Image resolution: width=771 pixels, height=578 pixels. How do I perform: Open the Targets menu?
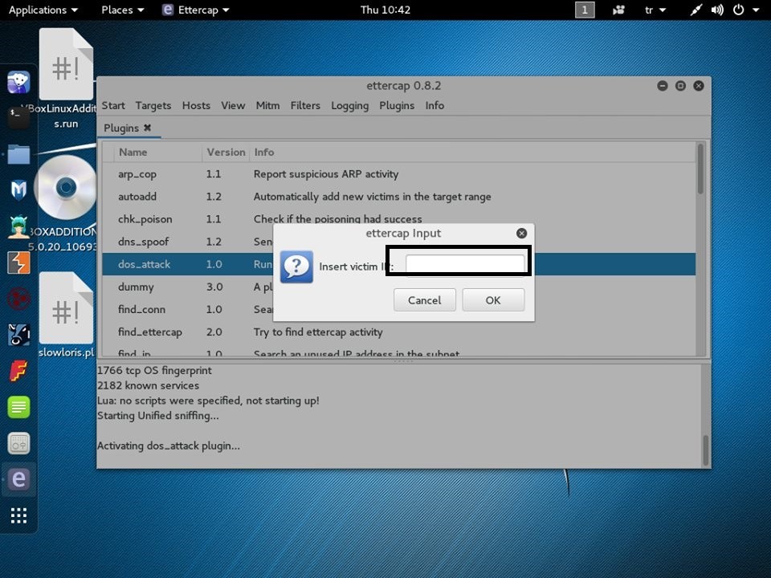153,105
